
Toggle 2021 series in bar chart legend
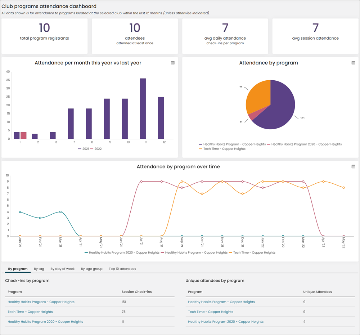84,149
